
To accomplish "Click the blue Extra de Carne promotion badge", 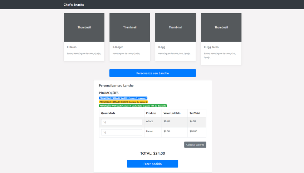I will pyautogui.click(x=123, y=98).
